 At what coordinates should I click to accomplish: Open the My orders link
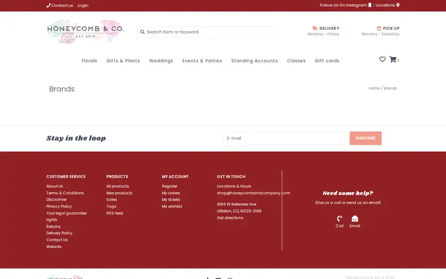pyautogui.click(x=171, y=193)
